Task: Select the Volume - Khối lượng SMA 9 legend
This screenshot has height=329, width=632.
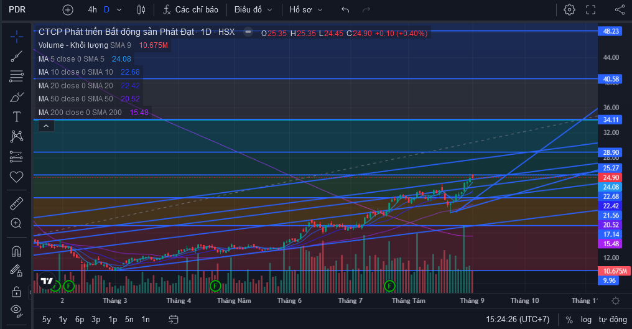Action: pos(103,45)
